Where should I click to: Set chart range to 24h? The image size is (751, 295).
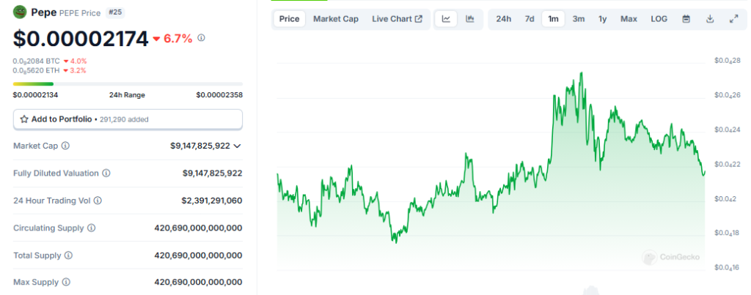tap(503, 19)
